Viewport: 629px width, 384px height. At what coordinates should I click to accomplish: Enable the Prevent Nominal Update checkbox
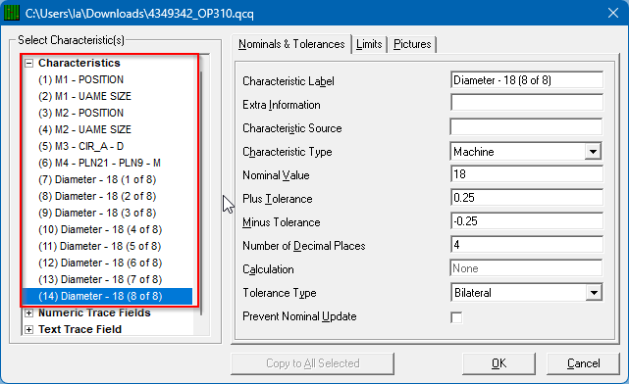(x=456, y=317)
